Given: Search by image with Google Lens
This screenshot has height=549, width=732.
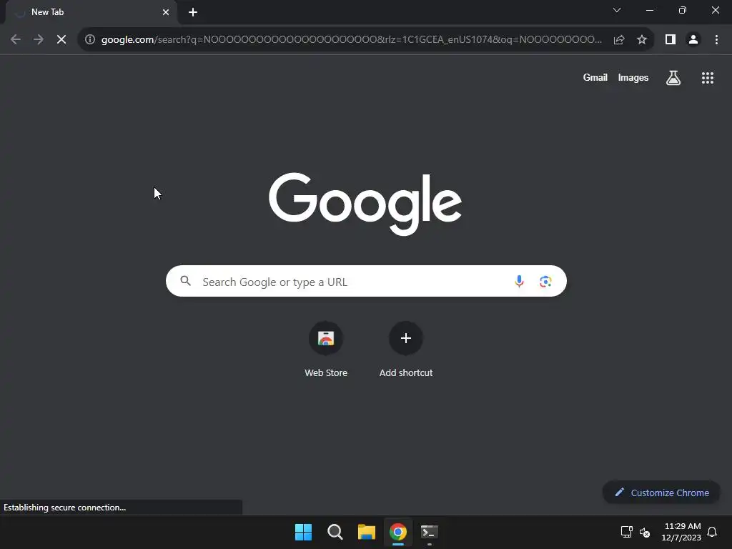Looking at the screenshot, I should pyautogui.click(x=545, y=282).
